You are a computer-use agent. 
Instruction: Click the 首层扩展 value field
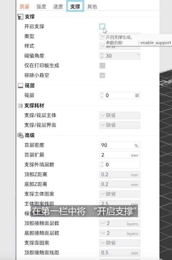pyautogui.click(x=120, y=155)
